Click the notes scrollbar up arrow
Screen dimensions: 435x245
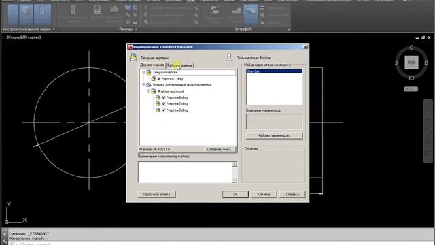point(234,165)
